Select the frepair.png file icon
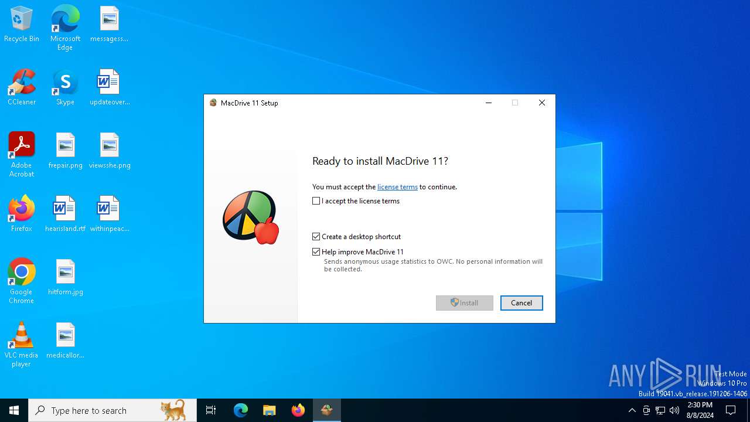 pos(65,151)
